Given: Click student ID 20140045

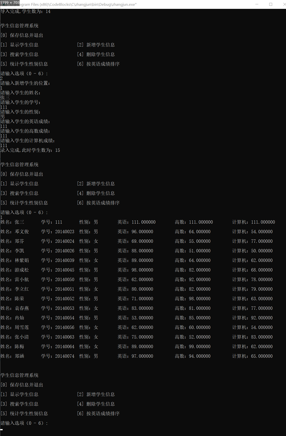Looking at the screenshot, I should point(65,270).
